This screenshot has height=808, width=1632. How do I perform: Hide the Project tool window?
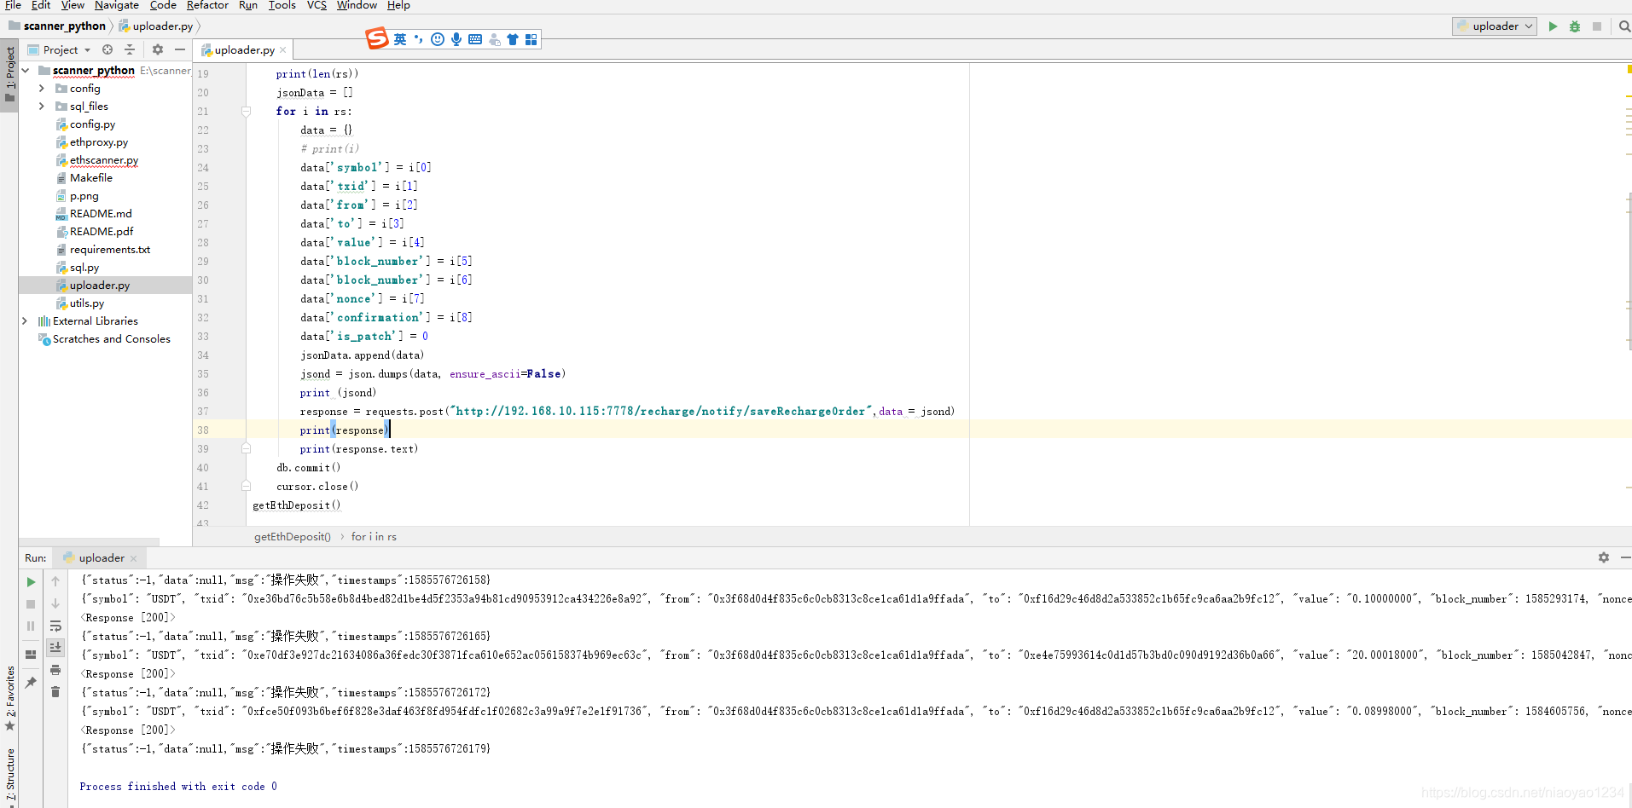point(180,49)
